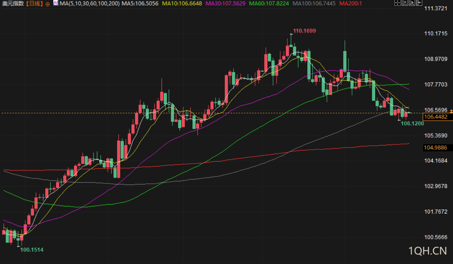Click the 110.1715 axis value

(436, 34)
